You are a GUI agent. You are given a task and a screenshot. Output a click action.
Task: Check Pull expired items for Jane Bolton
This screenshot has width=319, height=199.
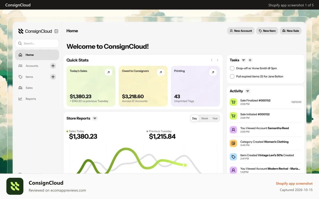pos(232,76)
